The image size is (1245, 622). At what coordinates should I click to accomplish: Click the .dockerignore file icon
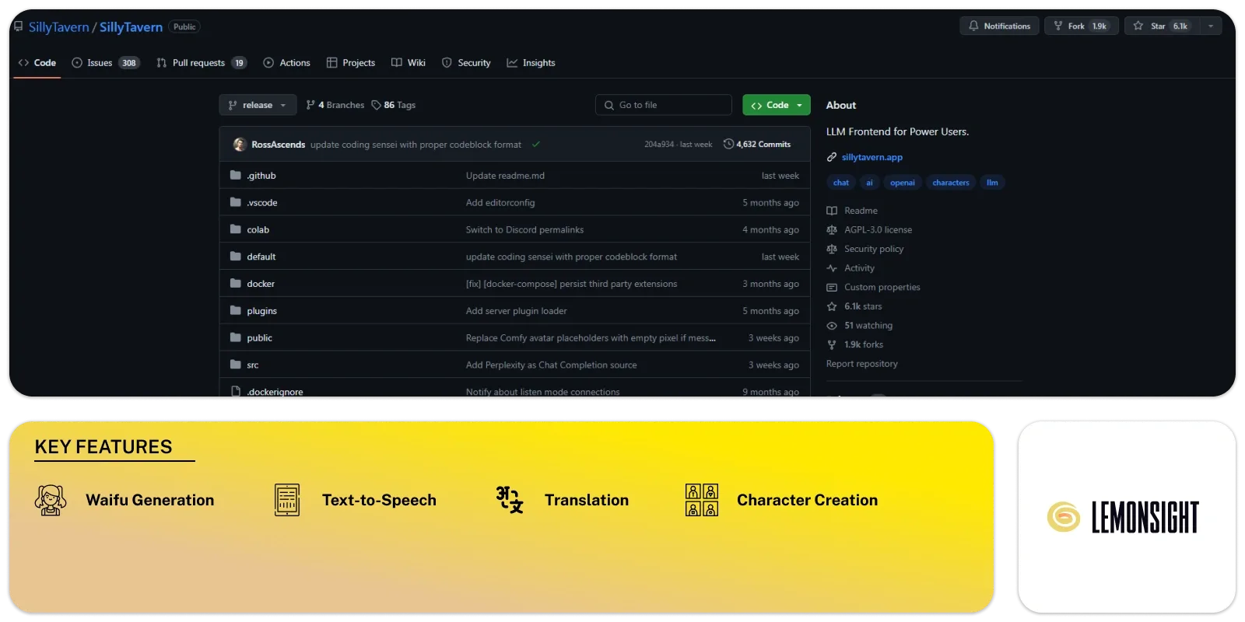(236, 392)
